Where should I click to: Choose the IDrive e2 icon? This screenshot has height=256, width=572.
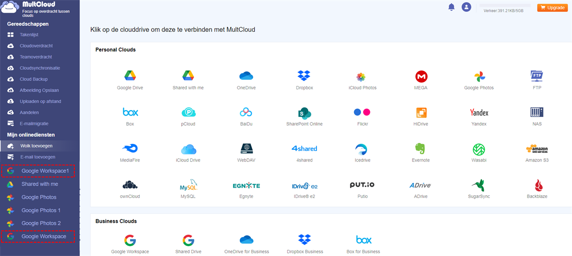coord(304,186)
